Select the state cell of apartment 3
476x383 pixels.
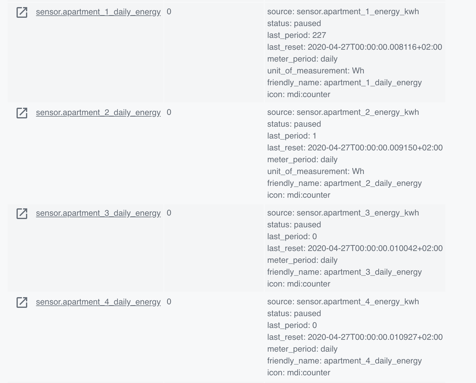(169, 213)
